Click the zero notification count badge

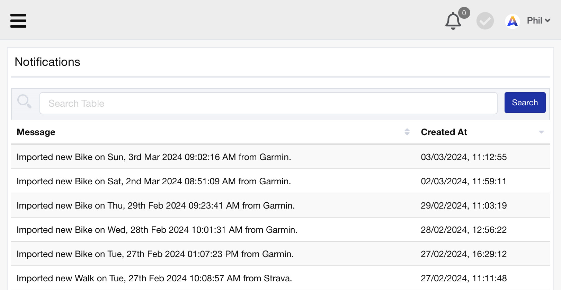(464, 13)
